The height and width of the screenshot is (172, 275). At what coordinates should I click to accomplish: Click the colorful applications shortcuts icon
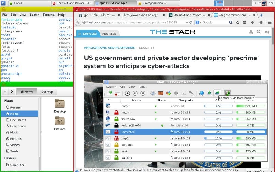point(168,93)
